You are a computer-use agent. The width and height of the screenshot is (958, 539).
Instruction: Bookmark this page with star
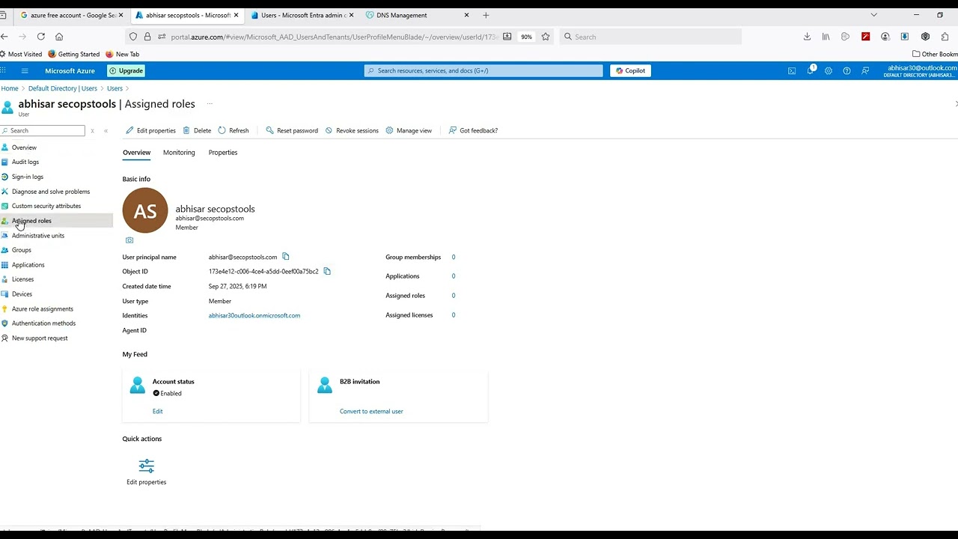point(546,37)
